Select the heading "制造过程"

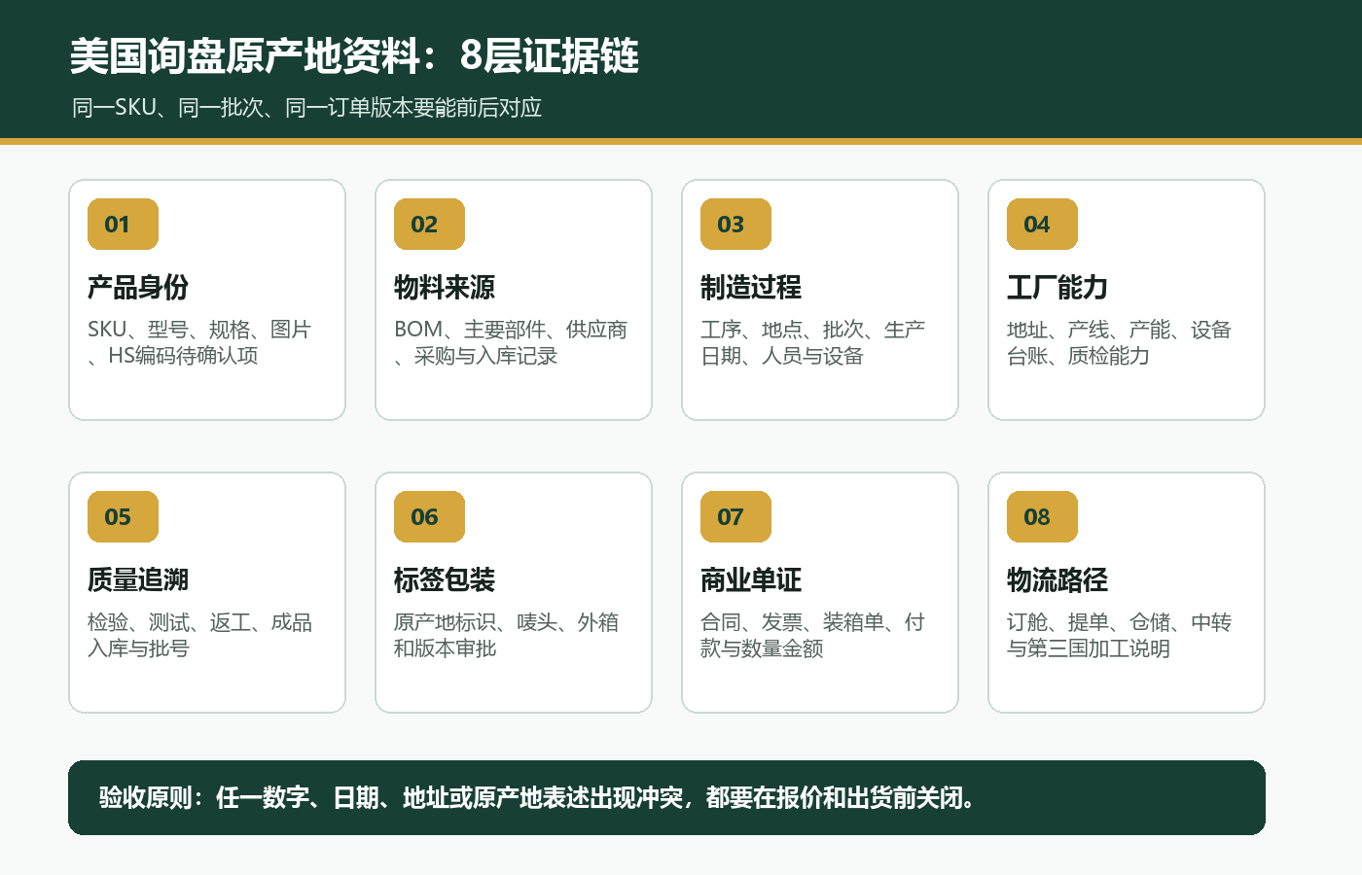pyautogui.click(x=751, y=288)
